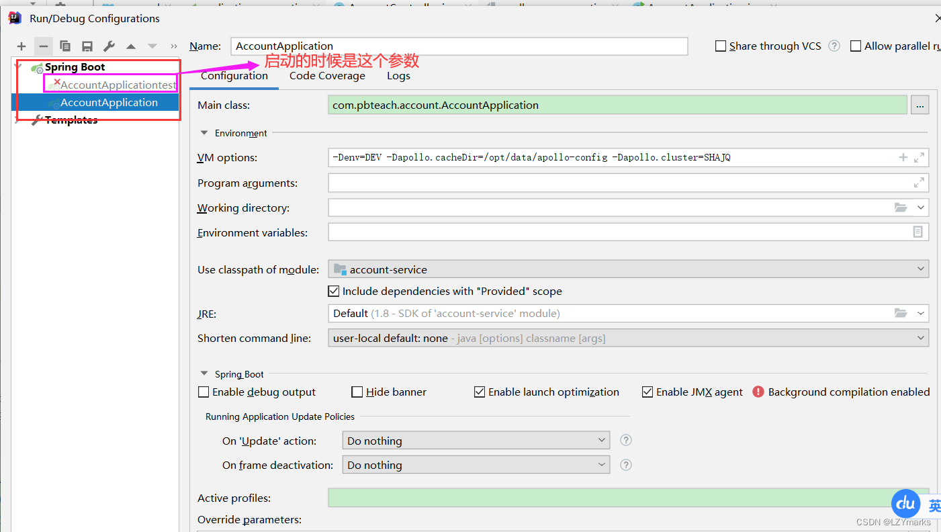Open the Shorten command line dropdown
The width and height of the screenshot is (941, 532).
(x=629, y=338)
